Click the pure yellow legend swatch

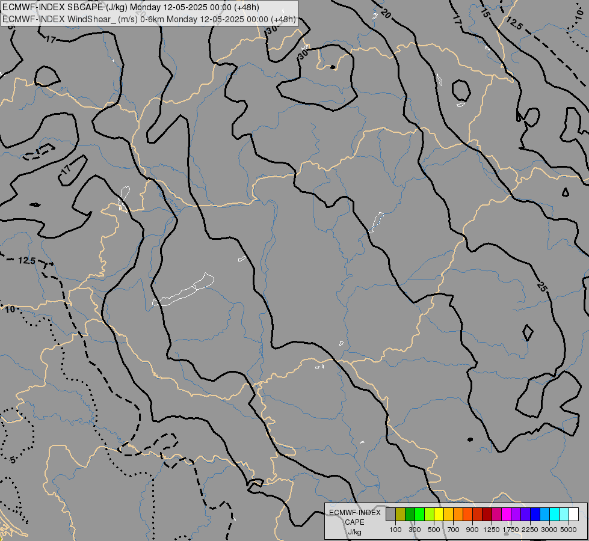[x=439, y=514]
